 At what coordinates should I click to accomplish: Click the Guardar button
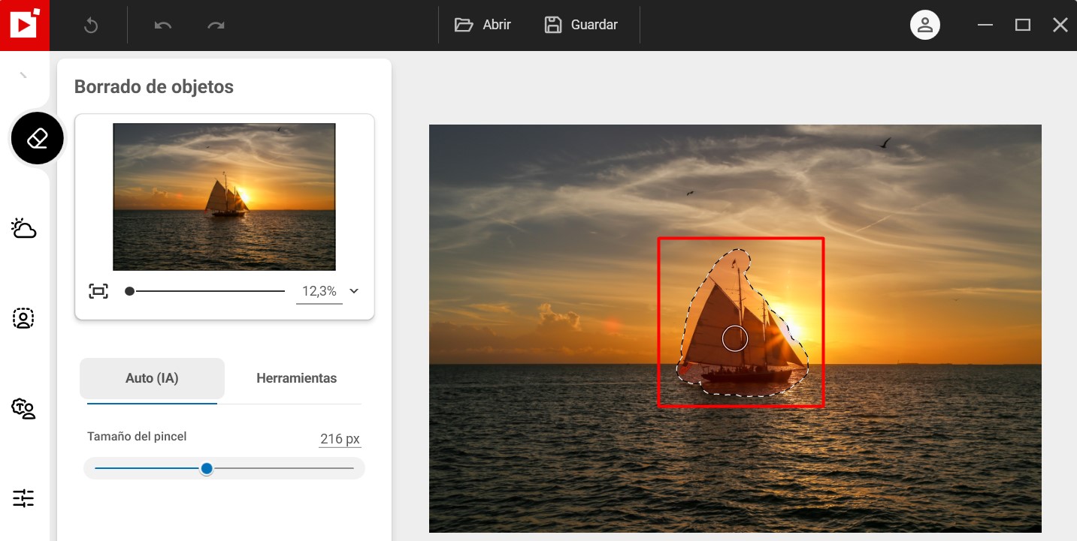(x=581, y=25)
